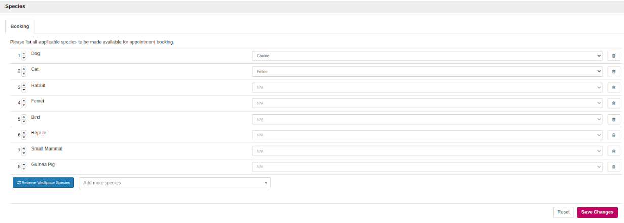Open the Feline dropdown for Cat
624x223 pixels.
427,71
